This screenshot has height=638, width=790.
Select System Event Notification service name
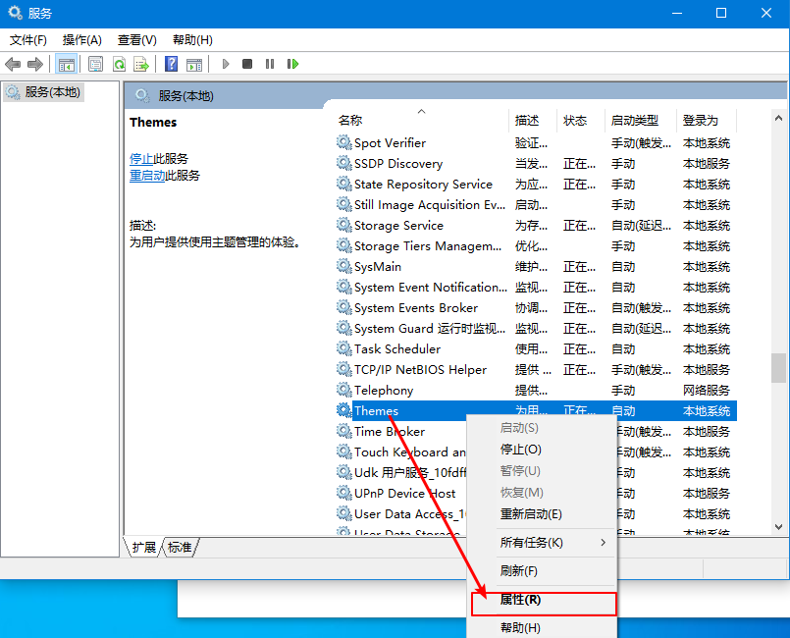pyautogui.click(x=430, y=288)
